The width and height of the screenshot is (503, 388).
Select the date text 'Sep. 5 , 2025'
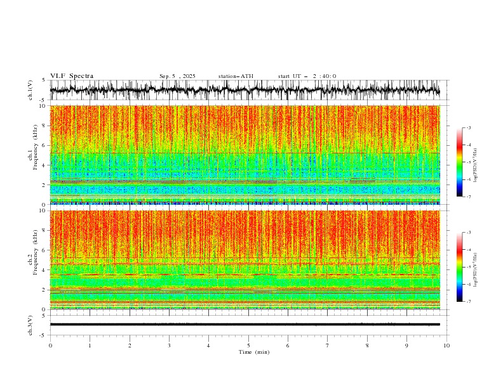tap(177, 76)
